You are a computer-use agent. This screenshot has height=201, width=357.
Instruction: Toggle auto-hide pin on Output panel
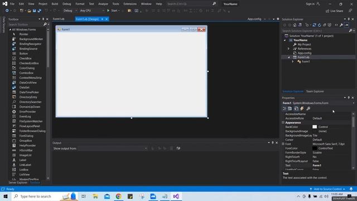(273, 143)
